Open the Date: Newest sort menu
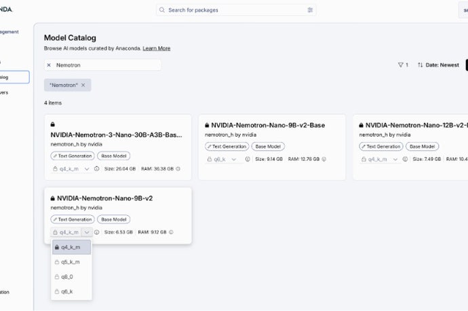The image size is (468, 311). [439, 65]
